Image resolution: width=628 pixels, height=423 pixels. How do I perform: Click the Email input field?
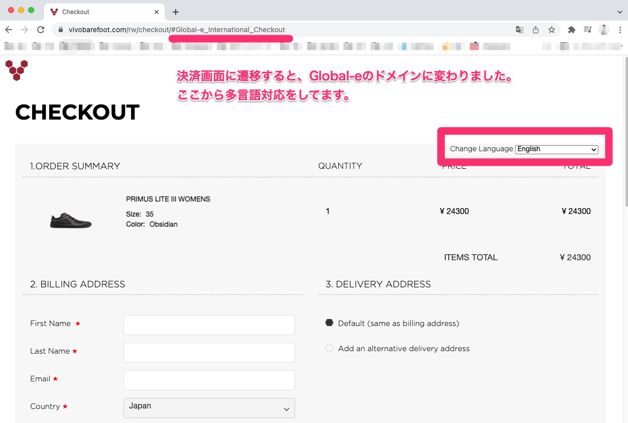[209, 380]
